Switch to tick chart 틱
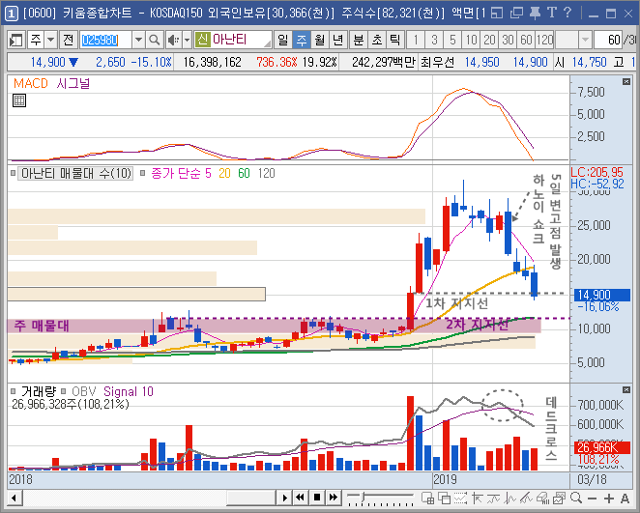The width and height of the screenshot is (640, 513). click(x=394, y=40)
